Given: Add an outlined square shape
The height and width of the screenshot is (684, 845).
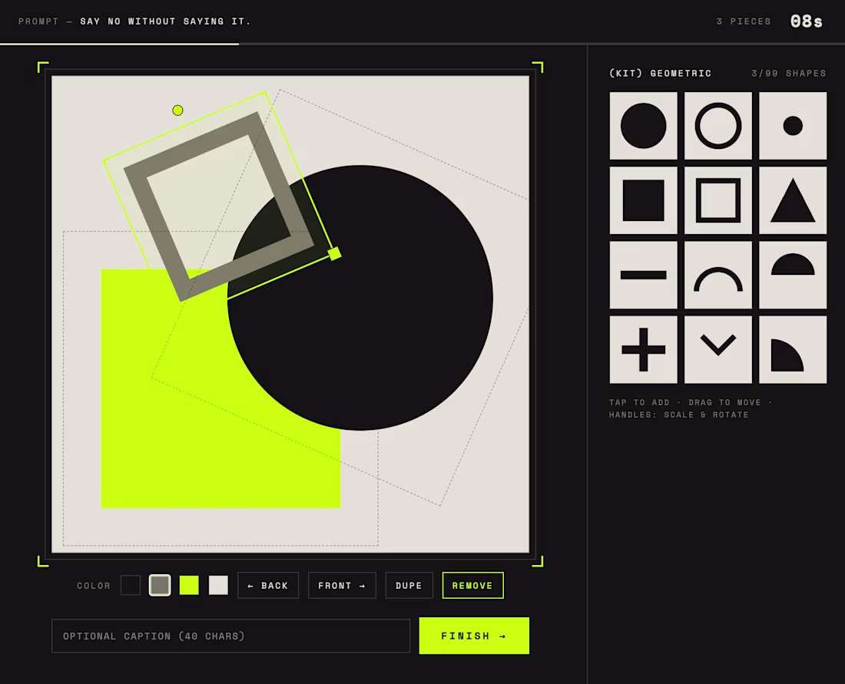Looking at the screenshot, I should (x=717, y=200).
